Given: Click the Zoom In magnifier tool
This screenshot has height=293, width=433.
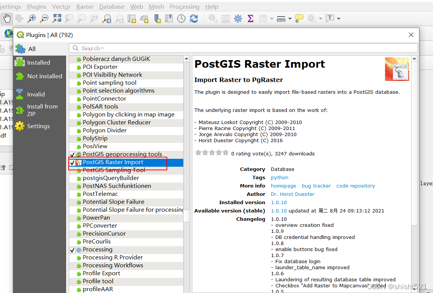Looking at the screenshot, I should pyautogui.click(x=32, y=19).
